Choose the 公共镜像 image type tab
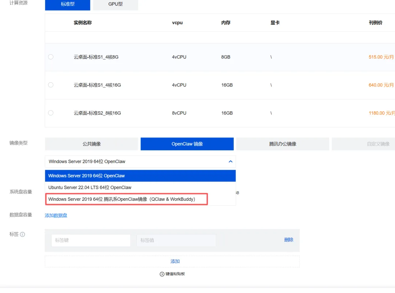395x293 pixels. coord(91,144)
